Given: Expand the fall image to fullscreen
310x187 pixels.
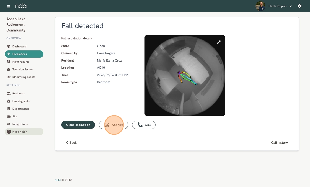Looking at the screenshot, I should (x=219, y=42).
